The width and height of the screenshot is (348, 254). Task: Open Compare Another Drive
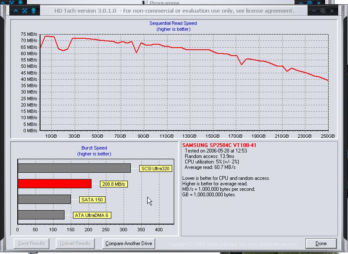pos(129,243)
